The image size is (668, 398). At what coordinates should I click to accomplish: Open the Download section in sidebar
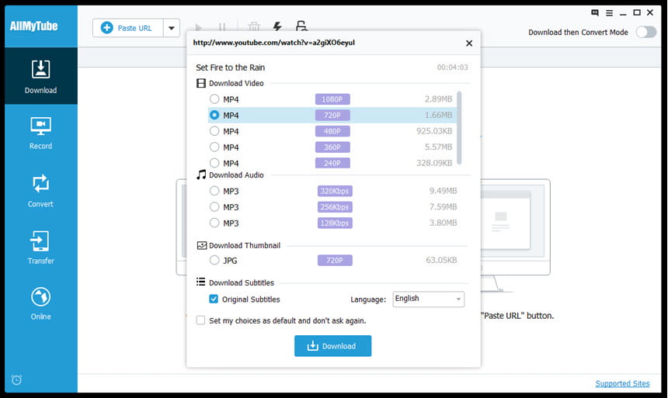coord(41,76)
